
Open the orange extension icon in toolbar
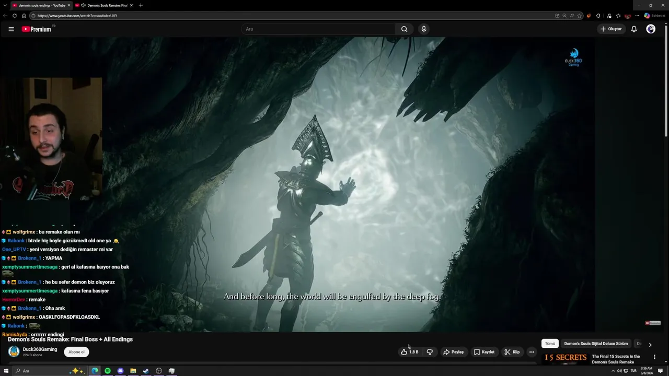click(589, 16)
